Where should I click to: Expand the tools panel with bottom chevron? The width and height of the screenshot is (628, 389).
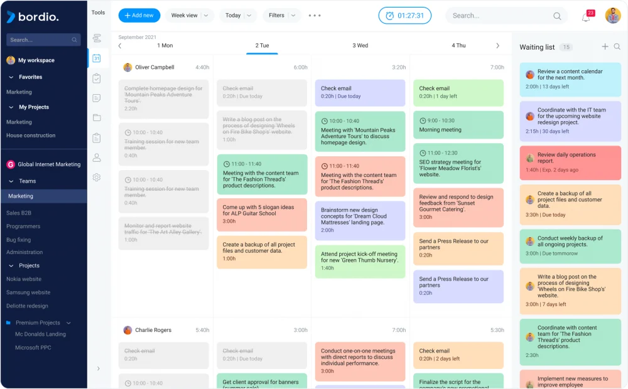tap(98, 368)
